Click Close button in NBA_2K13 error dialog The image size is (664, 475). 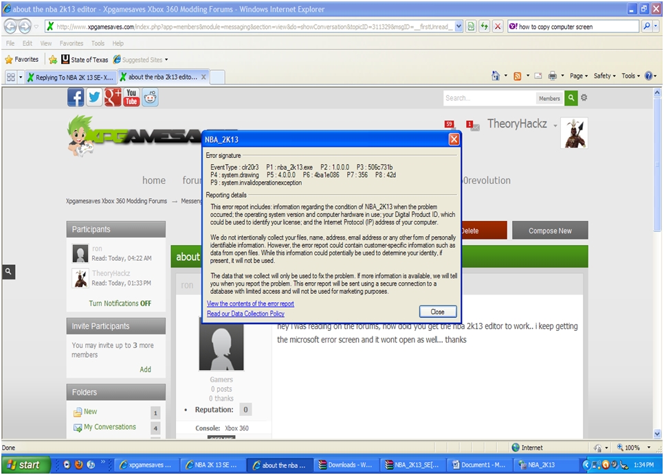(x=437, y=312)
